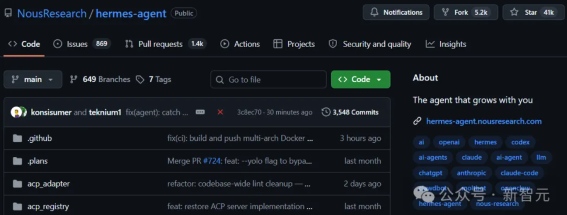This screenshot has width=567, height=215.
Task: Click the Notifications bell button
Action: pos(396,13)
